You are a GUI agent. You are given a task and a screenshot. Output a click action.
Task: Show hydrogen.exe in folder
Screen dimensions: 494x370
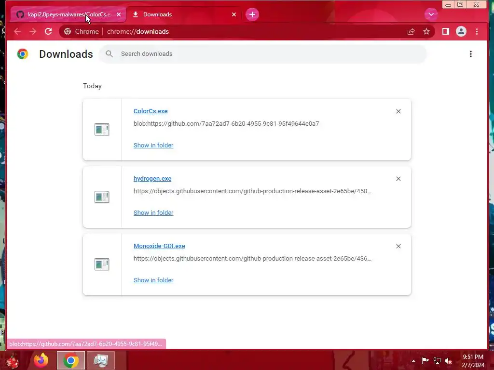click(x=153, y=212)
